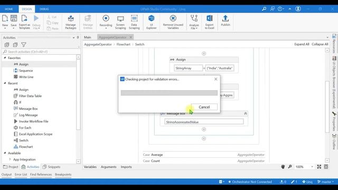Viewport: 338px width, 190px height.
Task: Click Export as Template icon
Action: click(24, 18)
